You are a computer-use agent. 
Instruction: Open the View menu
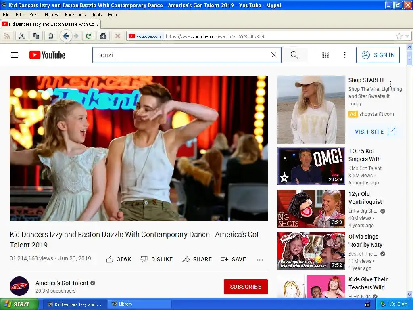[34, 15]
